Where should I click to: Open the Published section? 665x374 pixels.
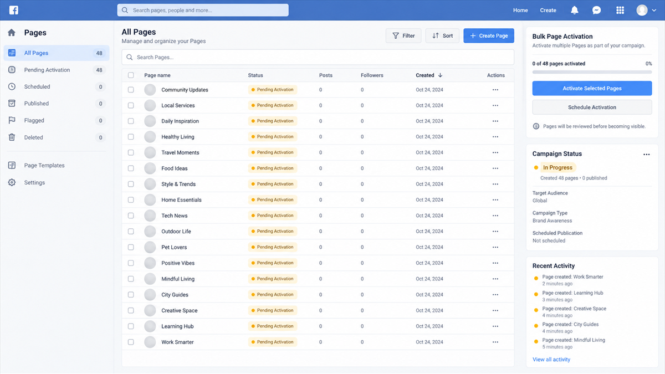click(x=57, y=104)
